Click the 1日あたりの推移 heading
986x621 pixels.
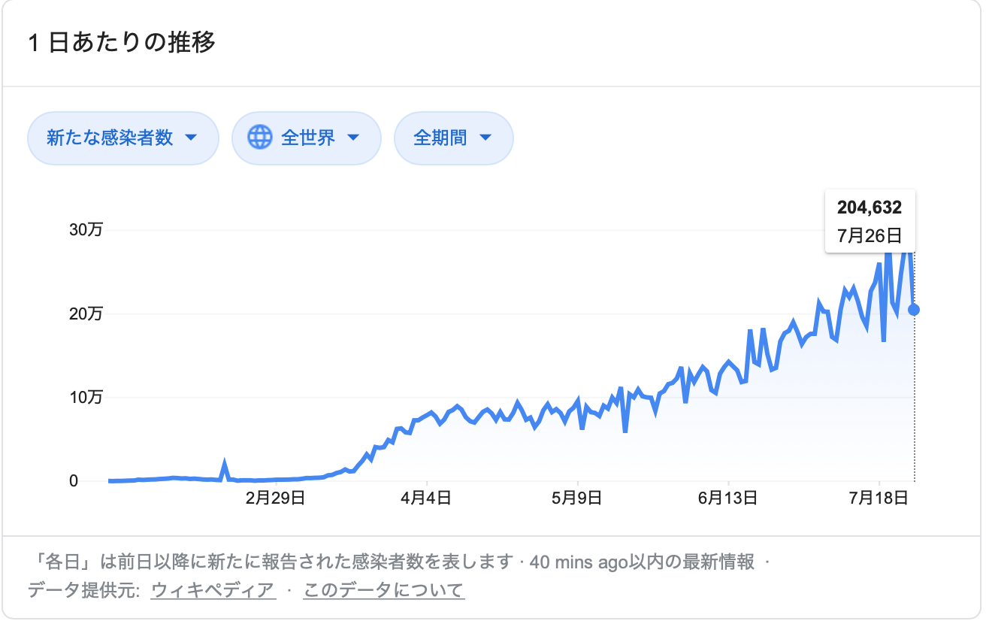point(122,42)
